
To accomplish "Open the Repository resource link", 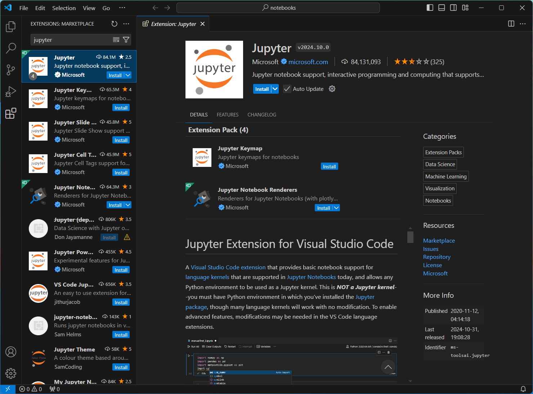I will click(437, 257).
